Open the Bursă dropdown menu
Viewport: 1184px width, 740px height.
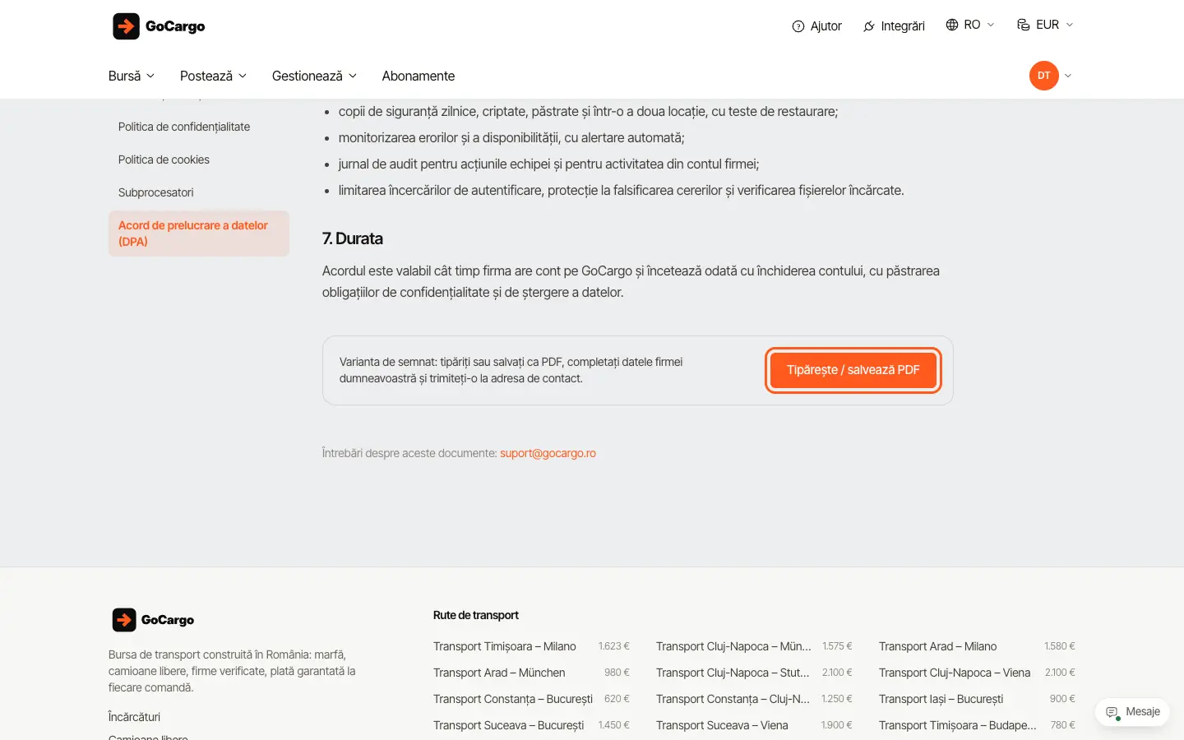click(x=132, y=76)
